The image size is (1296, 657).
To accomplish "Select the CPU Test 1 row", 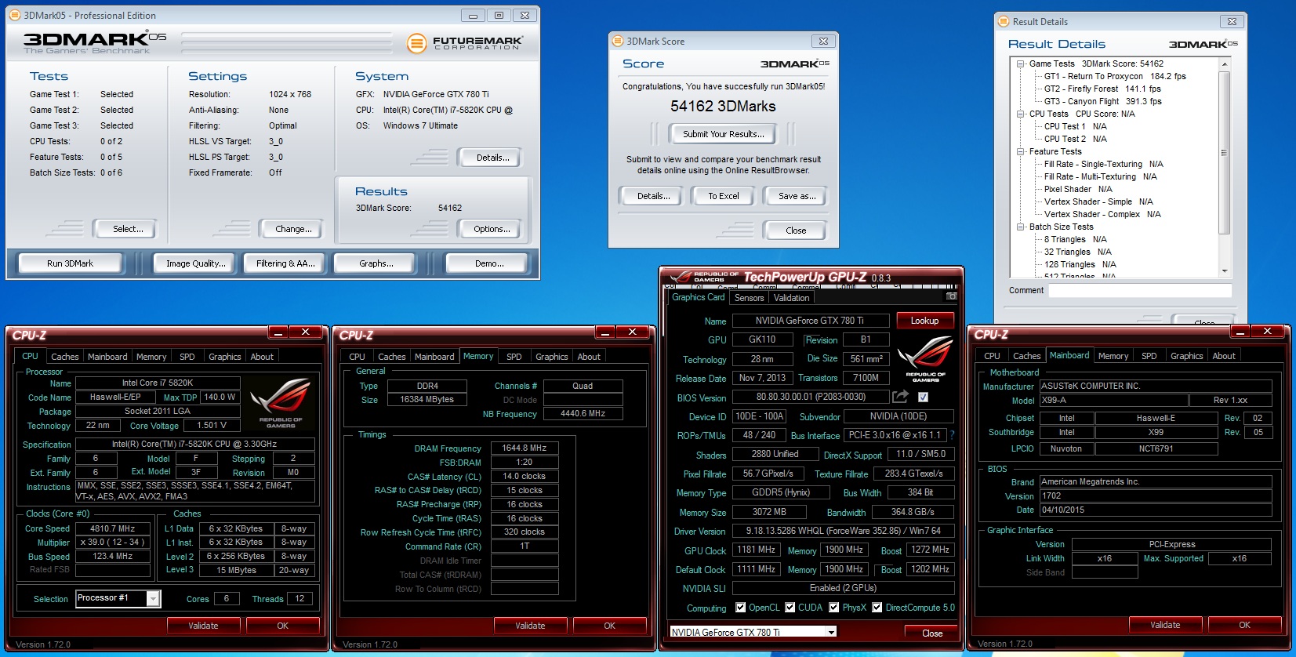I will pyautogui.click(x=1075, y=126).
